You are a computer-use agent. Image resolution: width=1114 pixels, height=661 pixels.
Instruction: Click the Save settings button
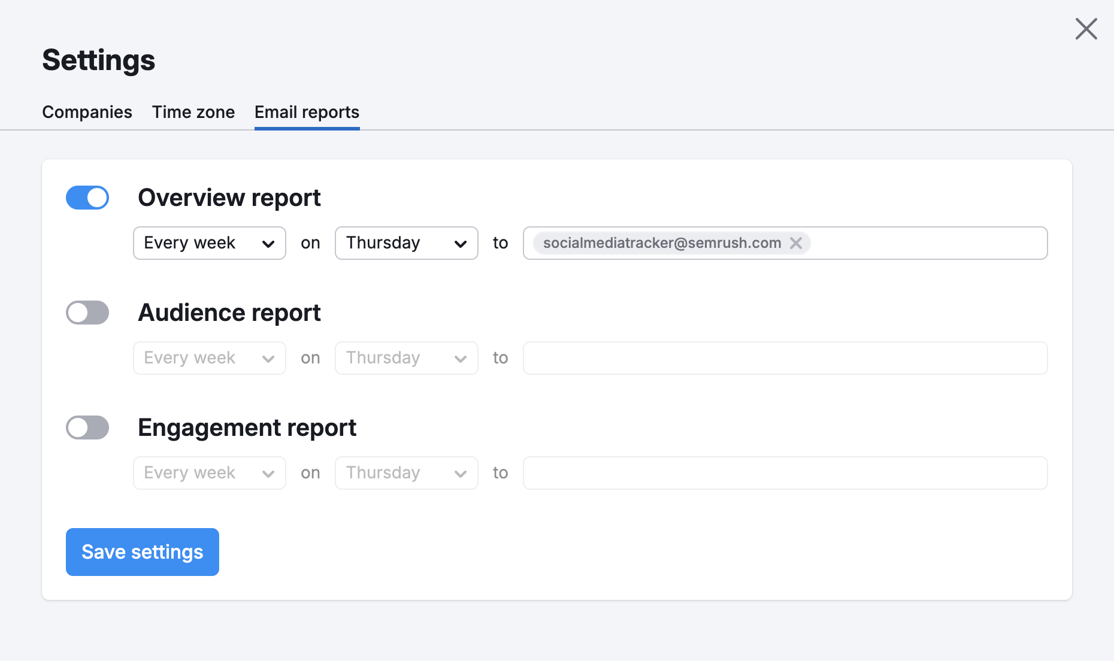[x=142, y=552]
